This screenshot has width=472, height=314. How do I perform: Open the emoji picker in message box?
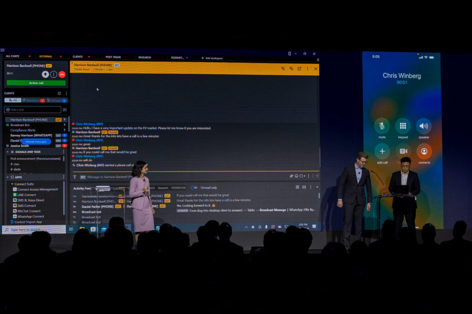pos(296,176)
